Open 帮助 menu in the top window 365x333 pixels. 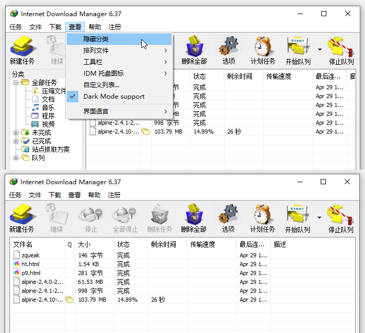pos(95,27)
